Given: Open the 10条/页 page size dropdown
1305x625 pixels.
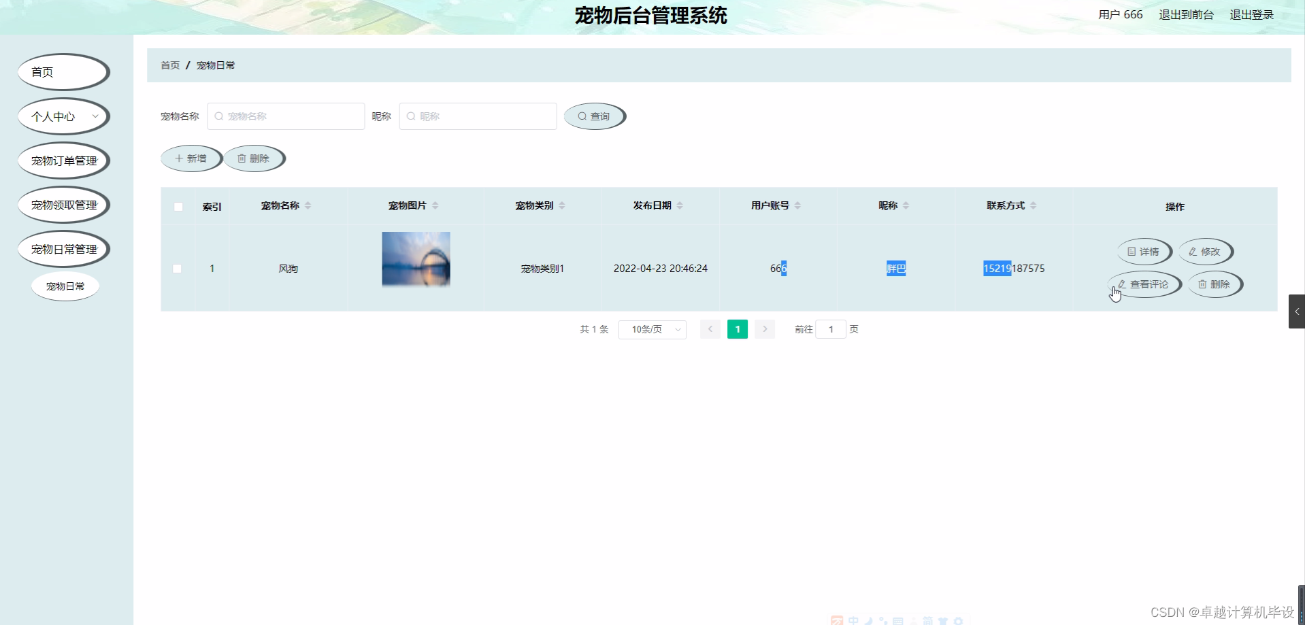Looking at the screenshot, I should [652, 329].
